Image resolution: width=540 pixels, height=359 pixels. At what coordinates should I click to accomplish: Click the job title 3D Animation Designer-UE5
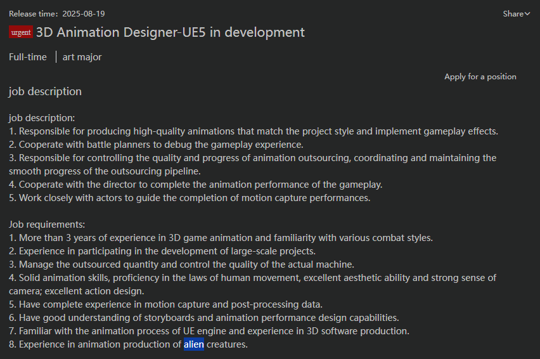coord(170,32)
